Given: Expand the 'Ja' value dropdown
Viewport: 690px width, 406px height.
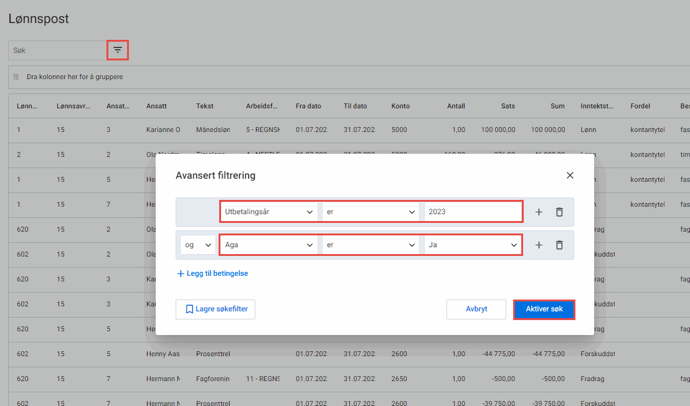Looking at the screenshot, I should click(x=473, y=245).
